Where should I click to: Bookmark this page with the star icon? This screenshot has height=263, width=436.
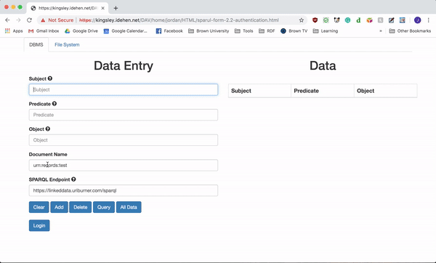pyautogui.click(x=301, y=20)
